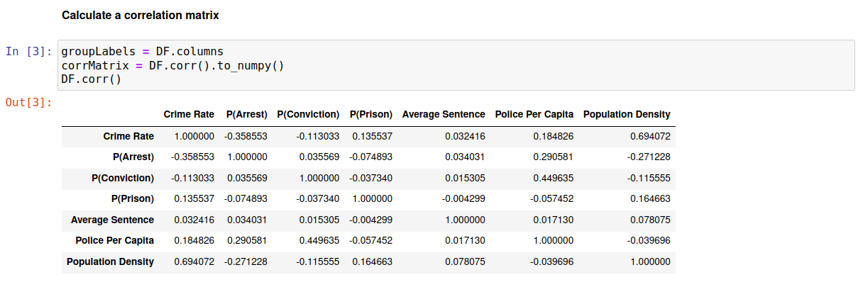Select the Average Sentence row label
Screen dimensions: 863x282
(112, 220)
